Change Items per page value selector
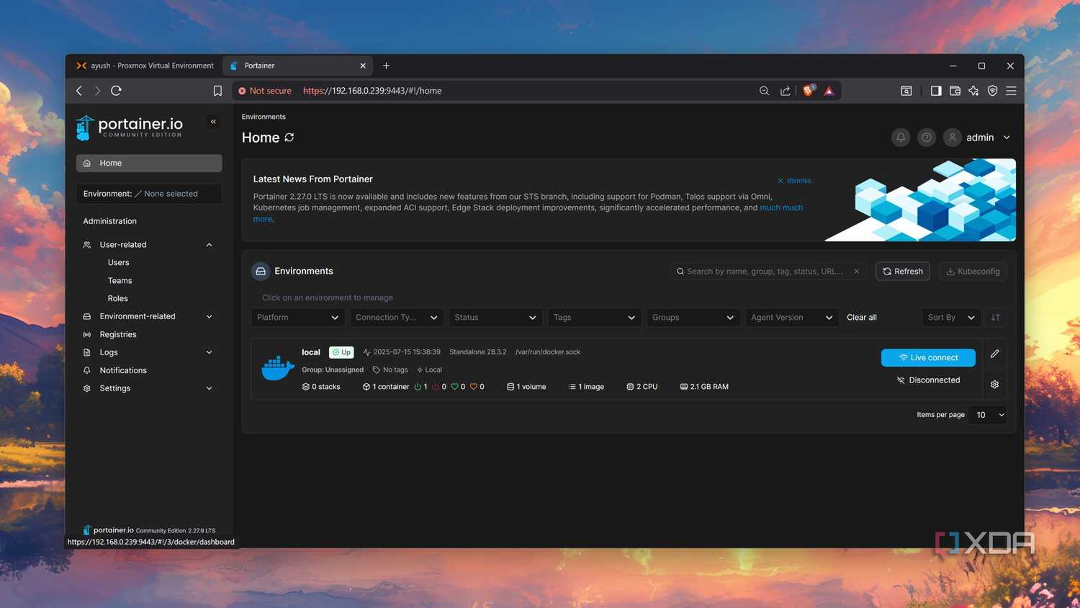The width and height of the screenshot is (1080, 608). click(987, 415)
